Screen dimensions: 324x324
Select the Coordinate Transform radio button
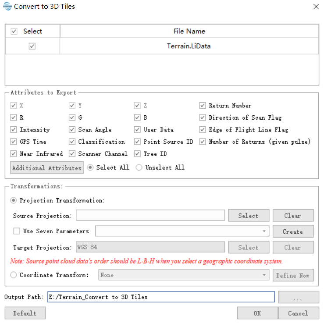tap(14, 275)
